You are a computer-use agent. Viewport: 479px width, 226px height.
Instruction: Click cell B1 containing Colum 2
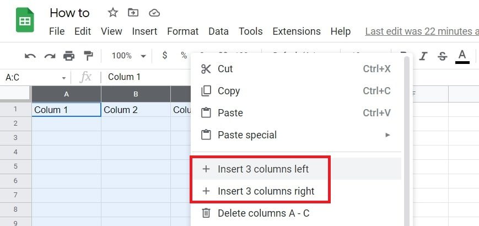pyautogui.click(x=136, y=110)
